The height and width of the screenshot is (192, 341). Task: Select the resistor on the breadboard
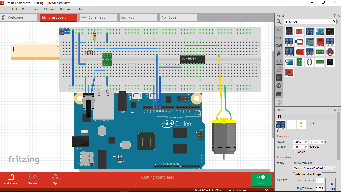(x=94, y=36)
